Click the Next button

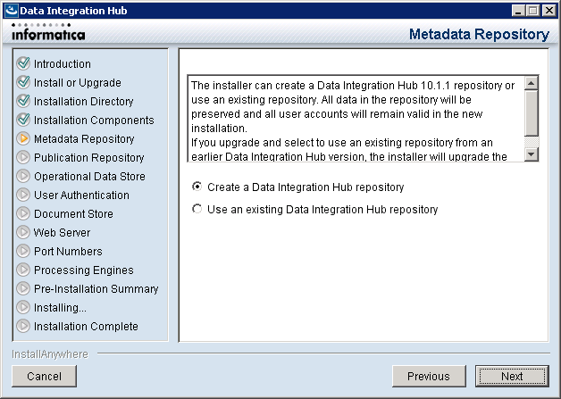pos(512,376)
